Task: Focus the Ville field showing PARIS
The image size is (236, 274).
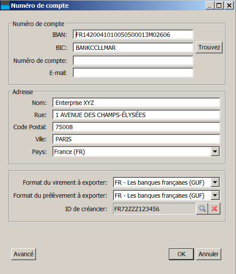Action: (x=136, y=139)
